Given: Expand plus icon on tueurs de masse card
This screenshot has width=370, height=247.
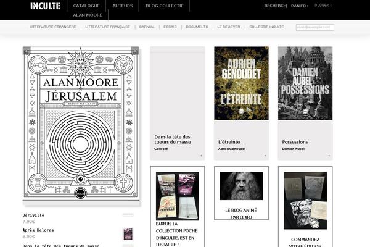Looking at the screenshot, I should pyautogui.click(x=201, y=156).
